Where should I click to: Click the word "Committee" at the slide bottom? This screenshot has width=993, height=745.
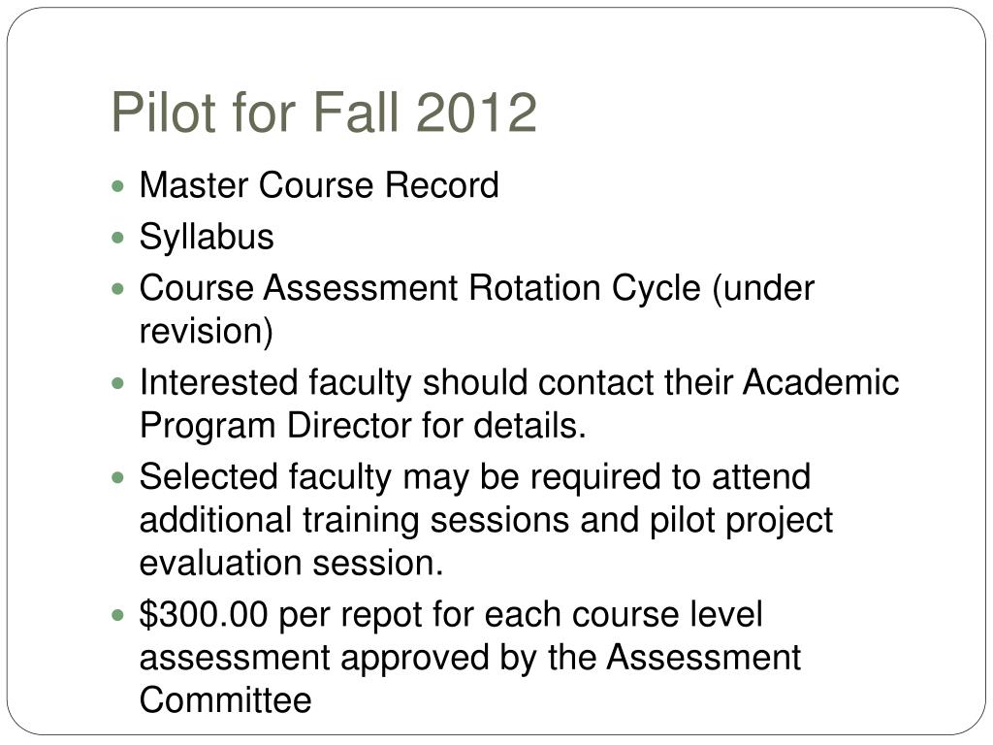click(x=225, y=700)
